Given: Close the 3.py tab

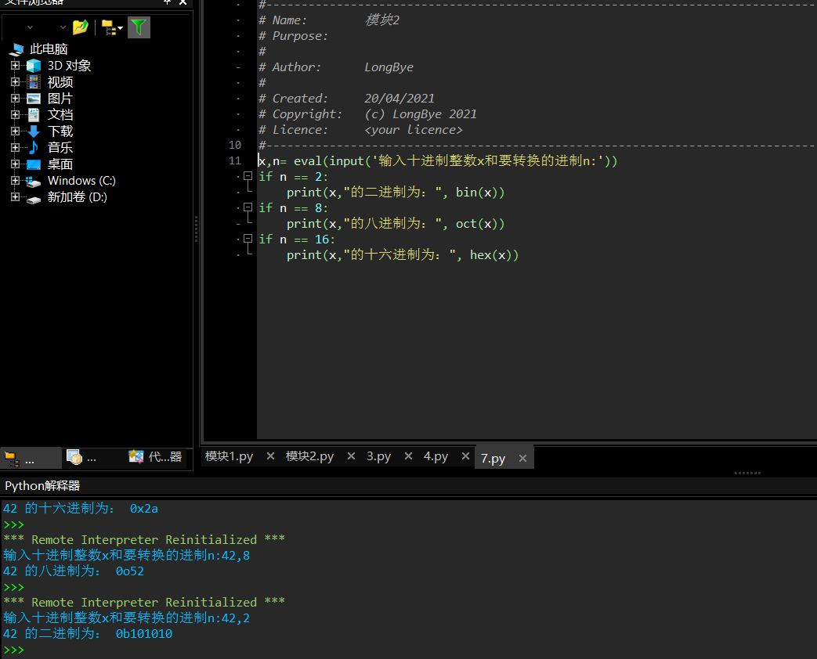Looking at the screenshot, I should [x=409, y=456].
